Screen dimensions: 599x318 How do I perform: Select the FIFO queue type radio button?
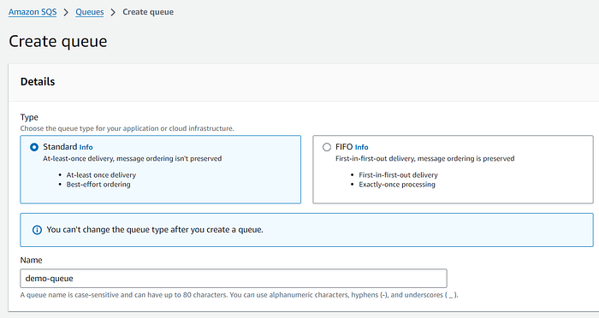click(327, 147)
